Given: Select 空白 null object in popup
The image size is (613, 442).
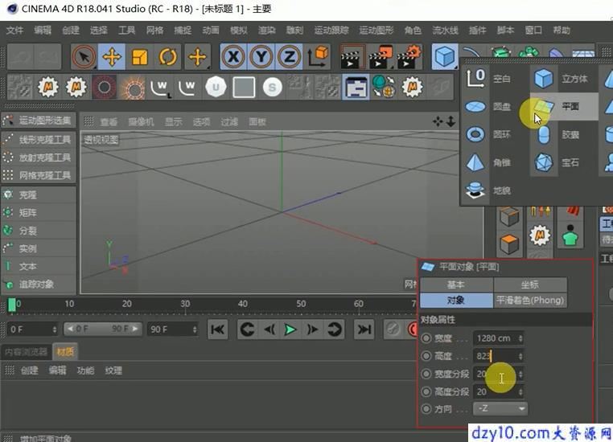Looking at the screenshot, I should pyautogui.click(x=488, y=79).
